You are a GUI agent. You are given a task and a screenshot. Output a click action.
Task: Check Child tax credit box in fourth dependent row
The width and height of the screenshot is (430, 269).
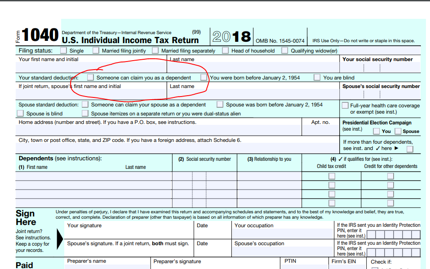point(332,203)
